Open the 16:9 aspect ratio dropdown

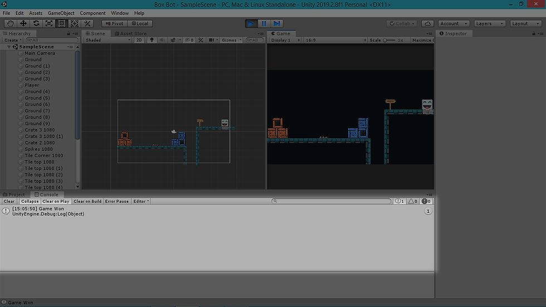(x=335, y=40)
